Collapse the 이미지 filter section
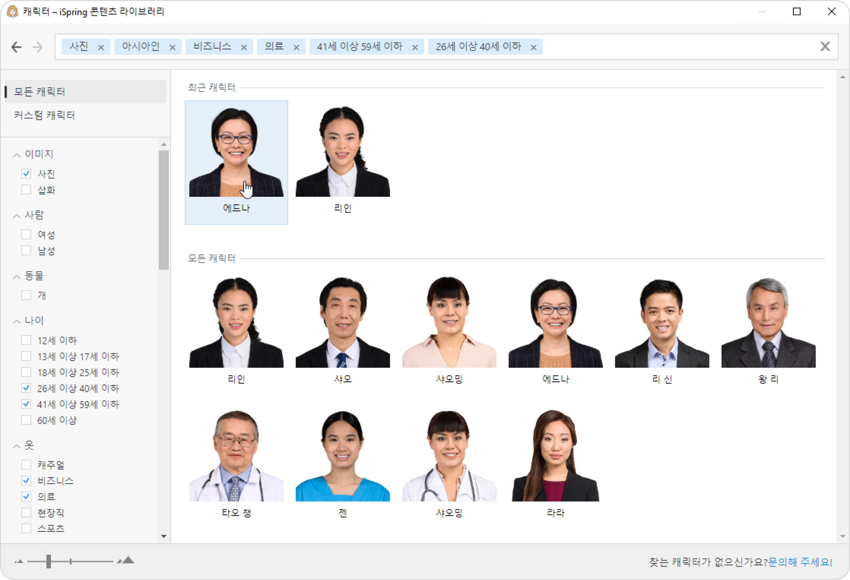 coord(17,155)
